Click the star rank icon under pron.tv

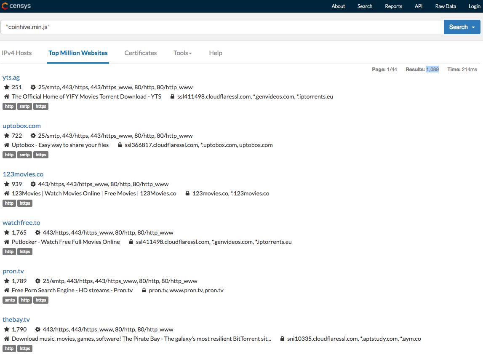[7, 281]
